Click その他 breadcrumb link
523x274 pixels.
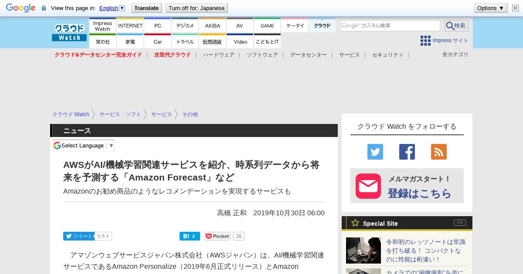pos(190,114)
